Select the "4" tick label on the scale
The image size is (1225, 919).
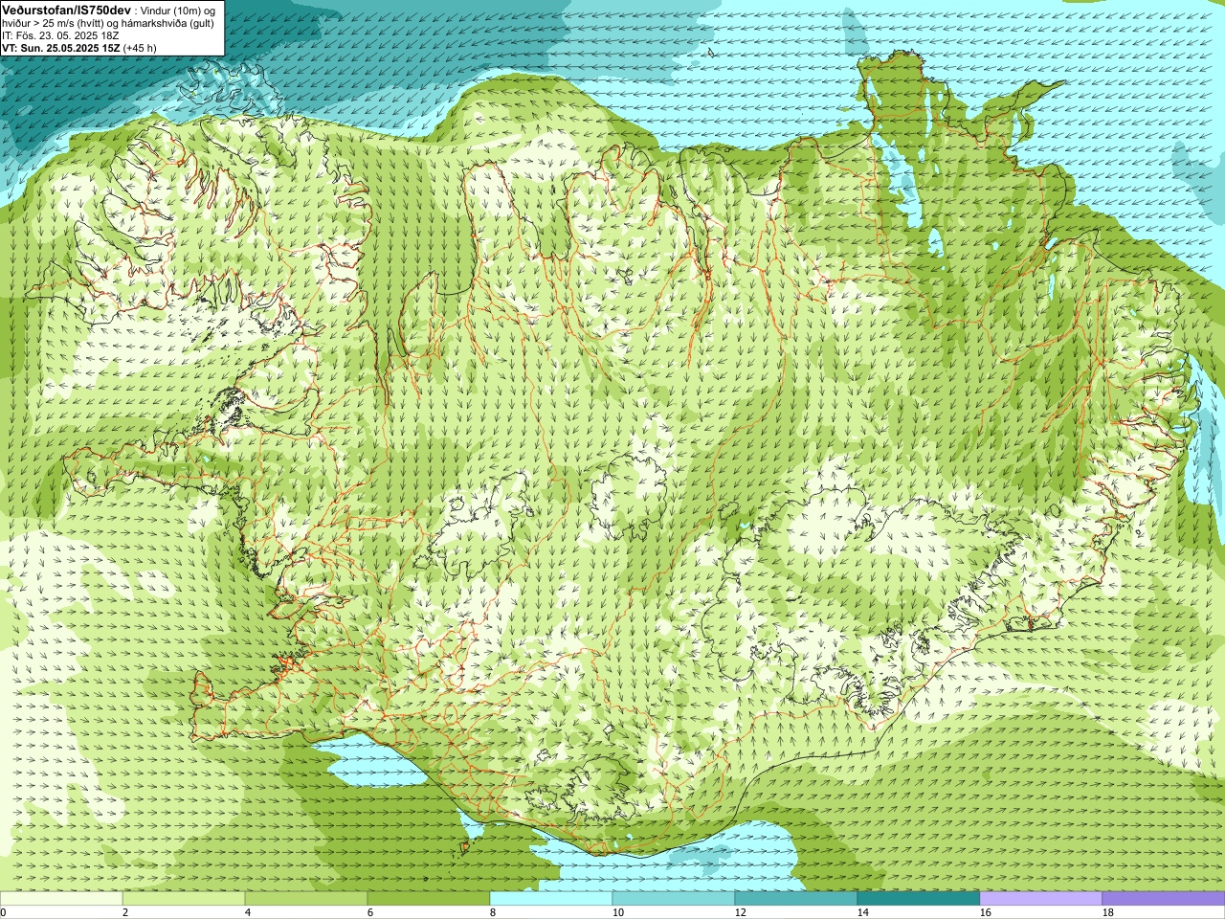pyautogui.click(x=248, y=912)
